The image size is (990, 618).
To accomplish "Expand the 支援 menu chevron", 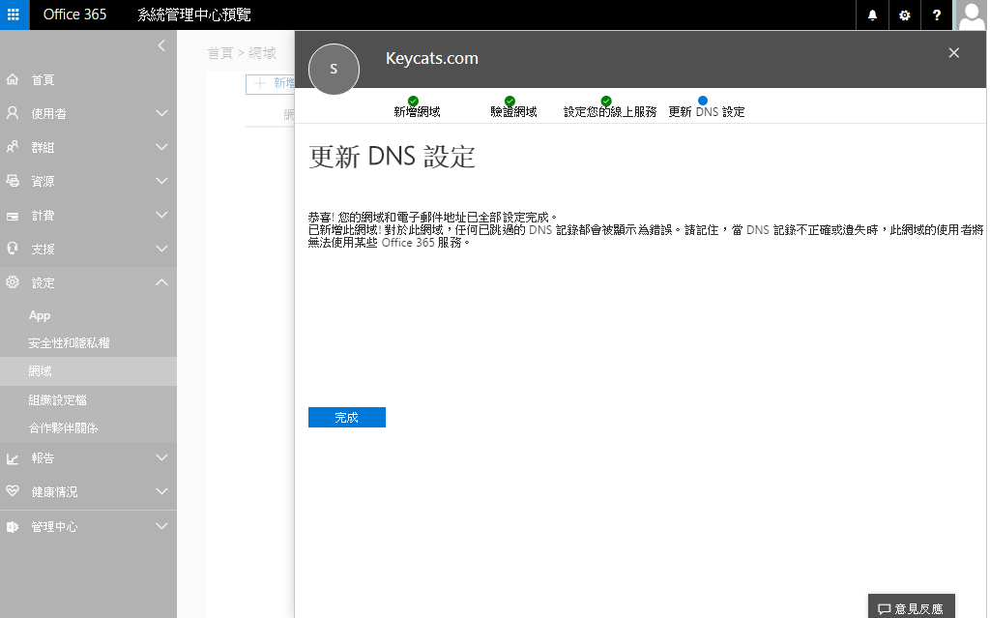I will (161, 249).
